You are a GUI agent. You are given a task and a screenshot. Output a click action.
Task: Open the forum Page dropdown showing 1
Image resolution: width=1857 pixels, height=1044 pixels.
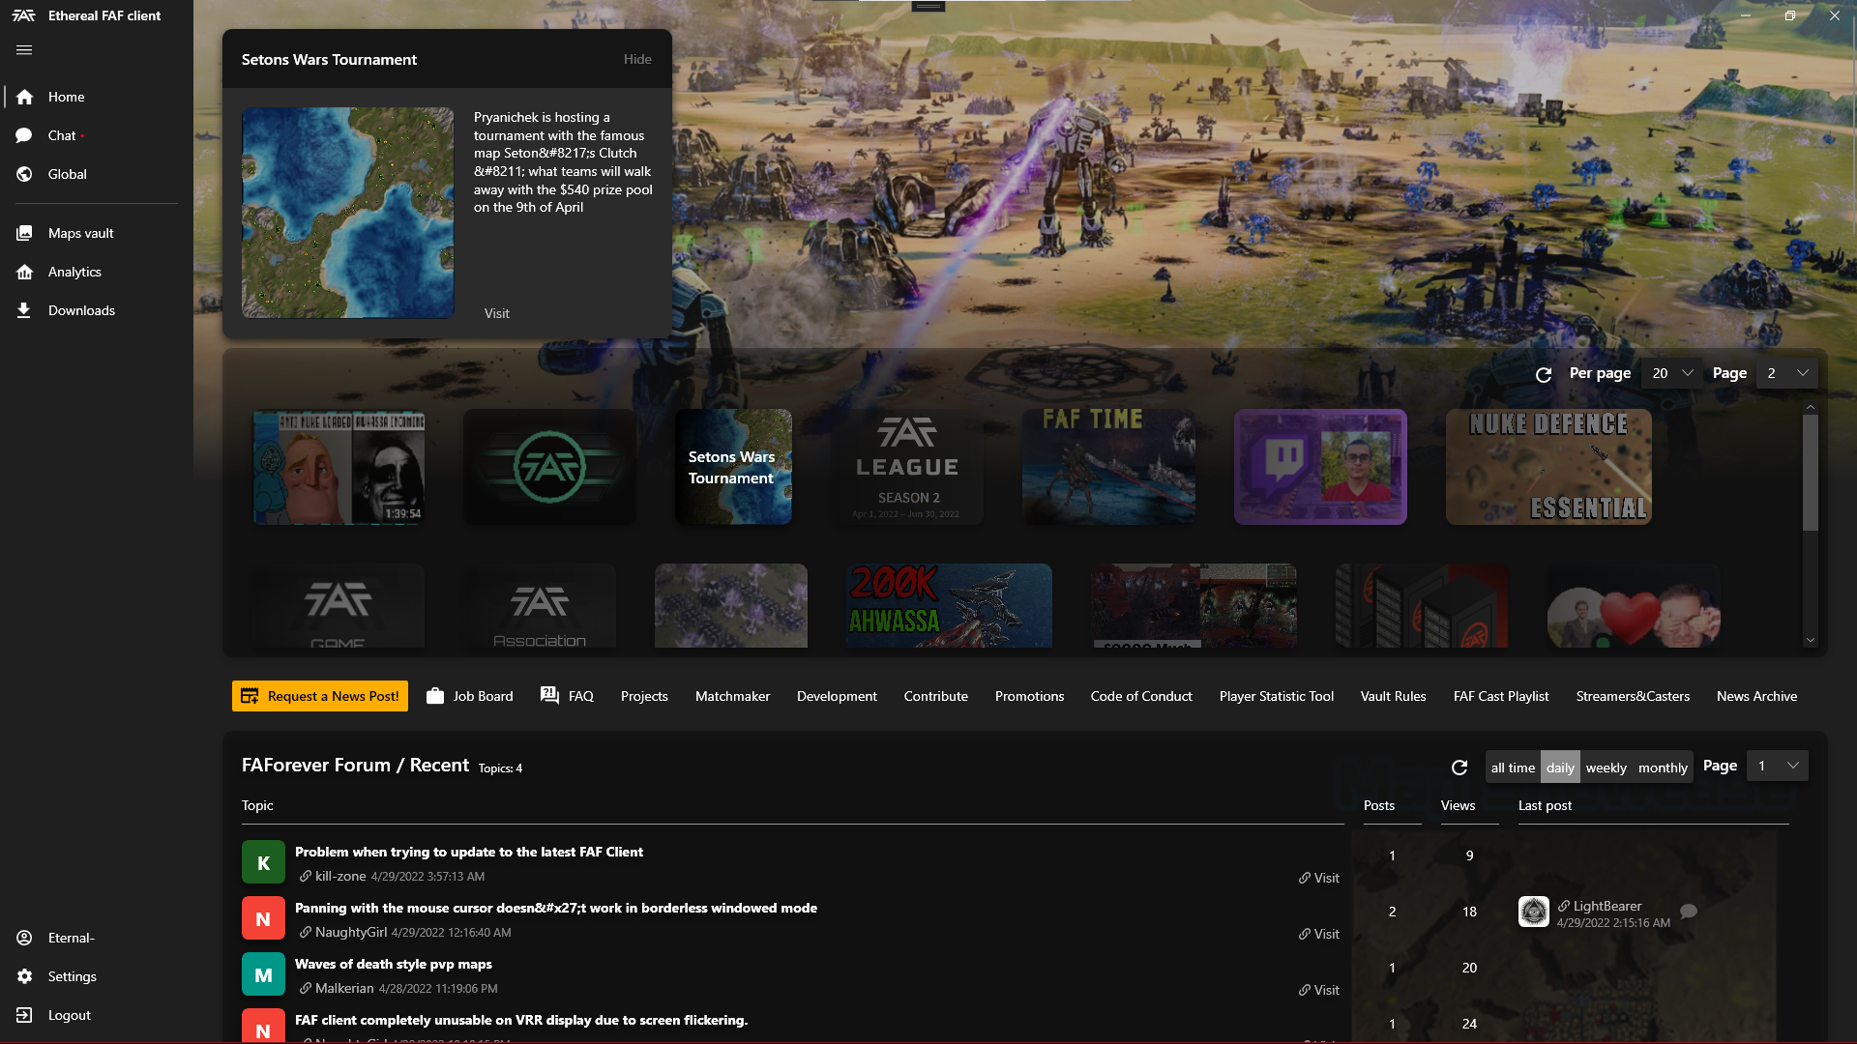click(x=1778, y=766)
